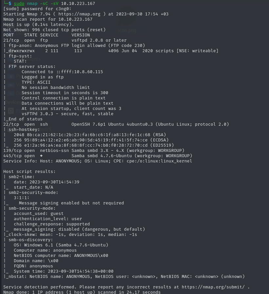Click the "OpenSSH 7.6p1" version text
Image resolution: width=269 pixels, height=294 pixels.
tap(88, 124)
